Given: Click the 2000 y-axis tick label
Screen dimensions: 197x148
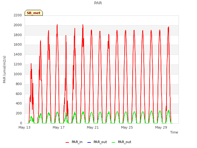Looking at the screenshot, I should (x=18, y=25).
